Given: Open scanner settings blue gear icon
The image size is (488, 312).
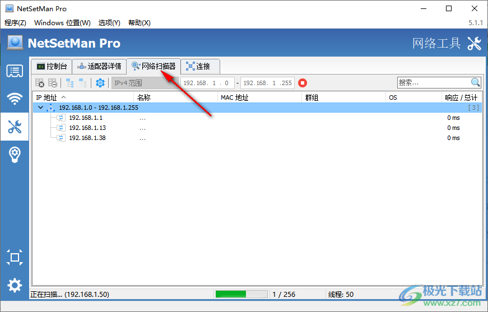Looking at the screenshot, I should click(x=100, y=83).
